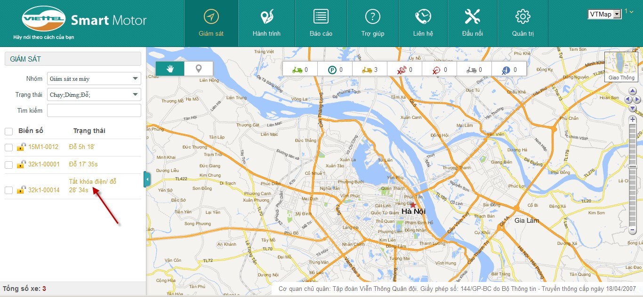Click the yellow stopped motorbike status icon
Screen dimensions: 643x297
point(367,70)
